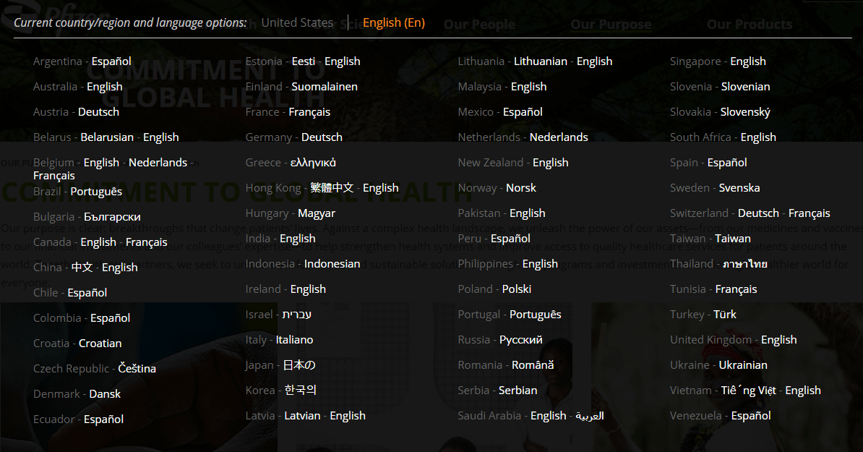Choose English for Vietnam
The image size is (863, 452).
802,391
